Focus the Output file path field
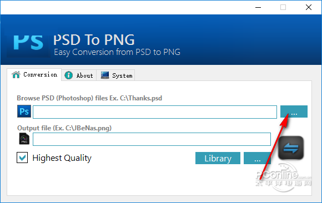The width and height of the screenshot is (322, 203). 152,139
